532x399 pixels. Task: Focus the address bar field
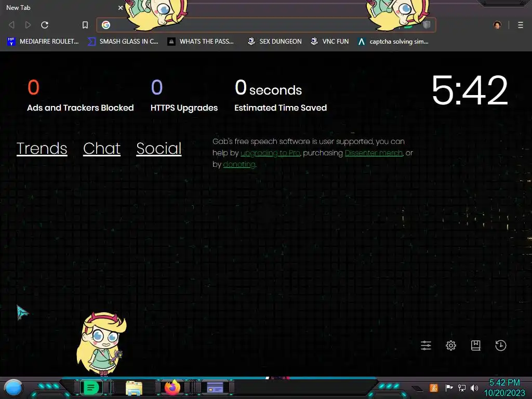tap(266, 25)
